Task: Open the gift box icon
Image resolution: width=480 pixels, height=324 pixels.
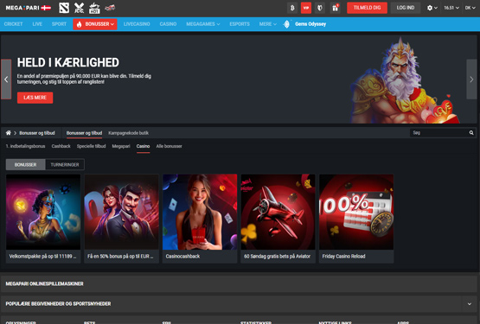Action: click(336, 8)
